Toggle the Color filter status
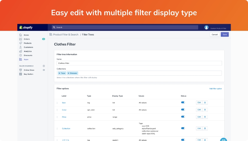The height and width of the screenshot is (141, 248). point(183,110)
